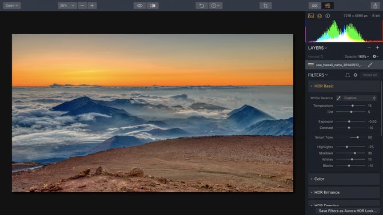
Task: Click the 8-bit depth label
Action: coord(376,15)
